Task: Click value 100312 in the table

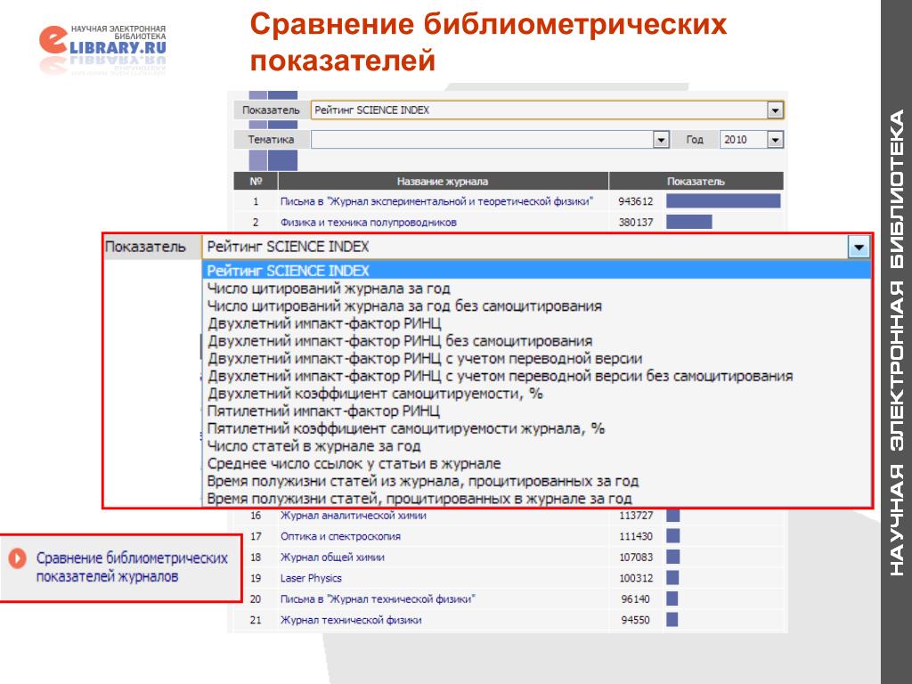Action: click(x=636, y=578)
